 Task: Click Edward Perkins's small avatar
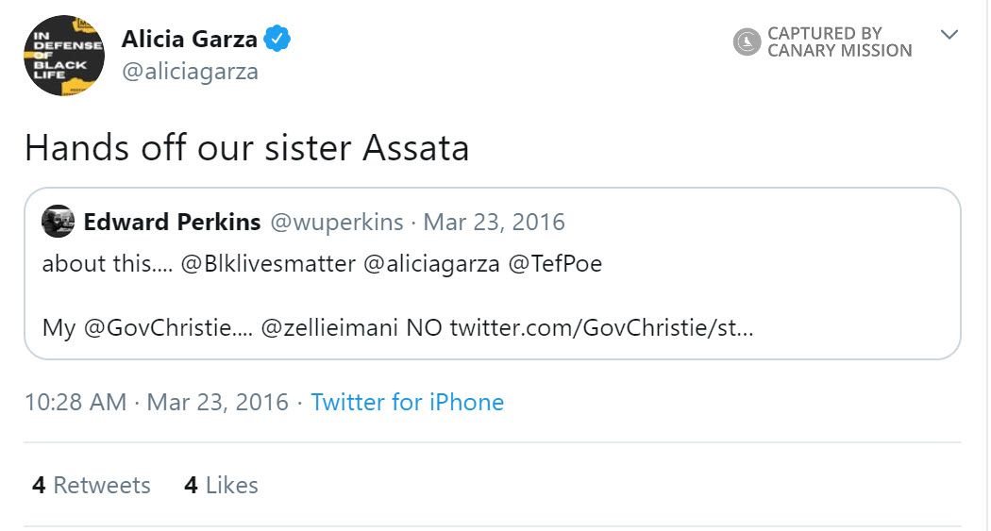point(59,222)
